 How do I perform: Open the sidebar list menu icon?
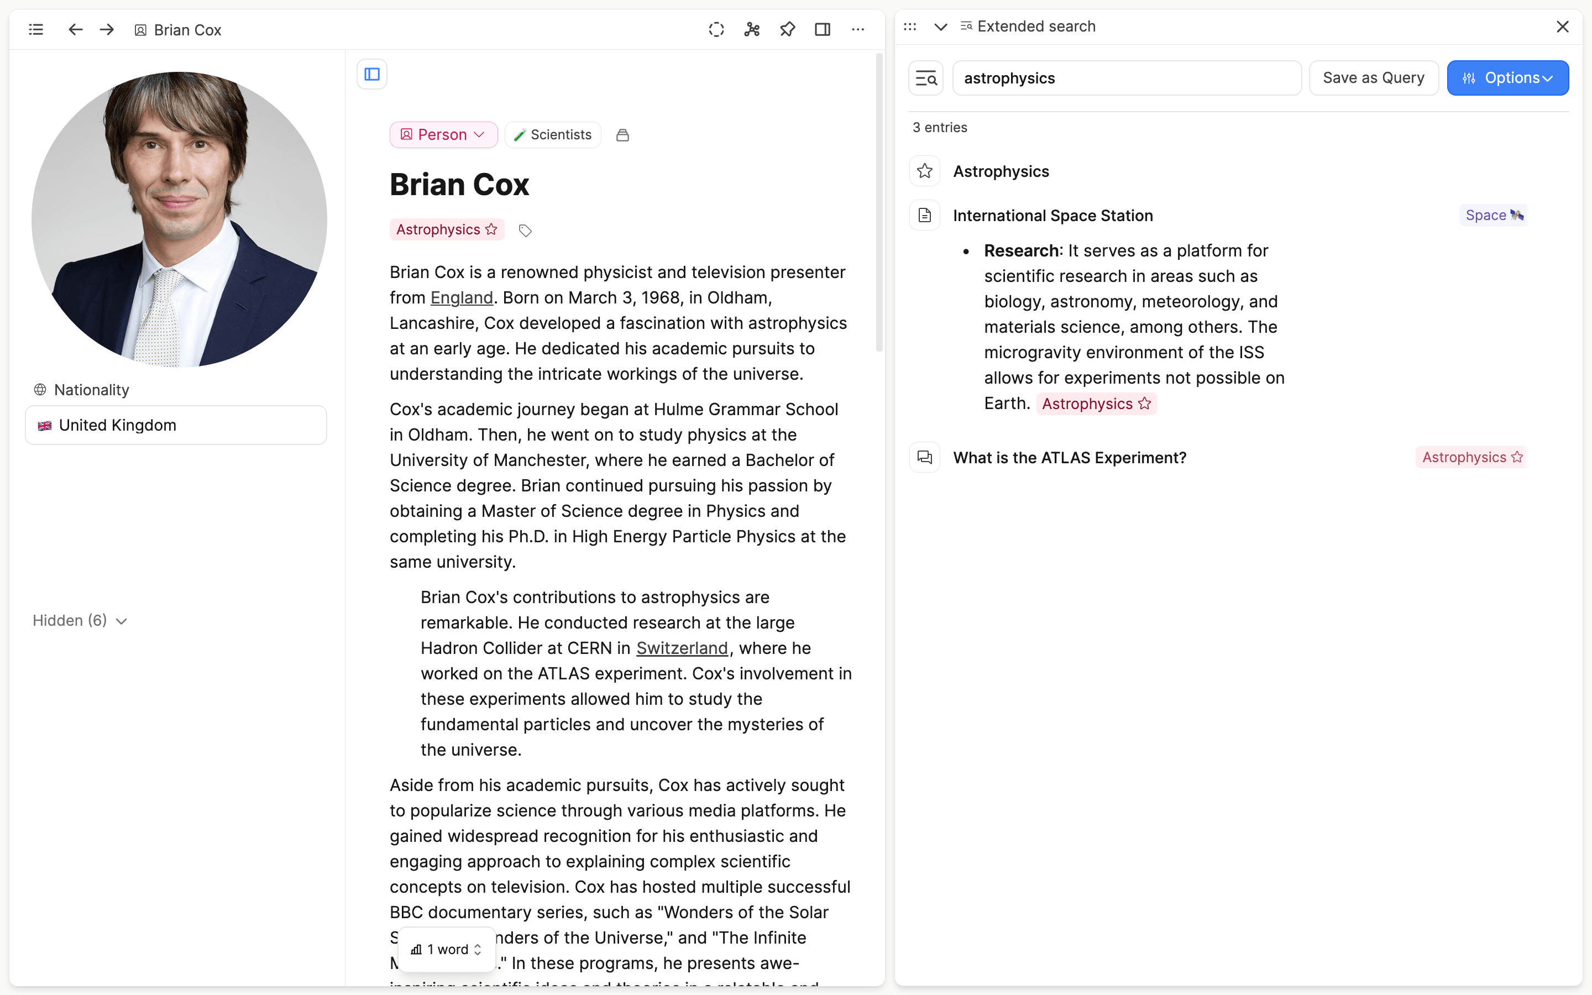36,30
